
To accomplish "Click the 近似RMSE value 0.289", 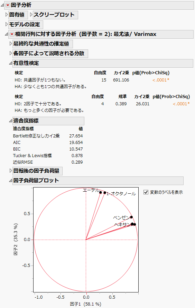I will click(77, 162).
